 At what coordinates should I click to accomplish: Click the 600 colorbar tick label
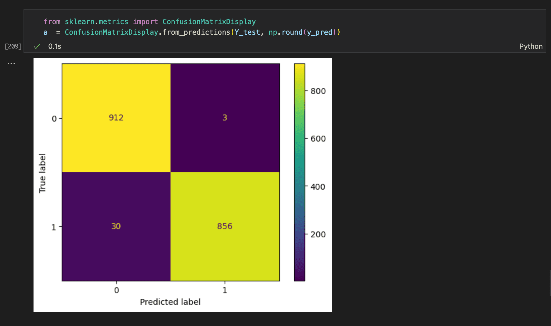click(318, 139)
